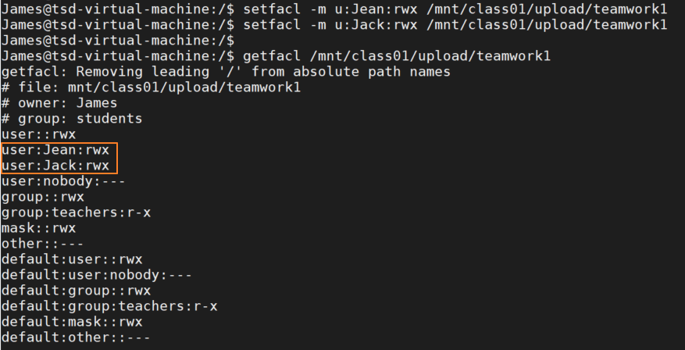Click the default:other::--- last line
This screenshot has height=350, width=685.
(x=76, y=337)
